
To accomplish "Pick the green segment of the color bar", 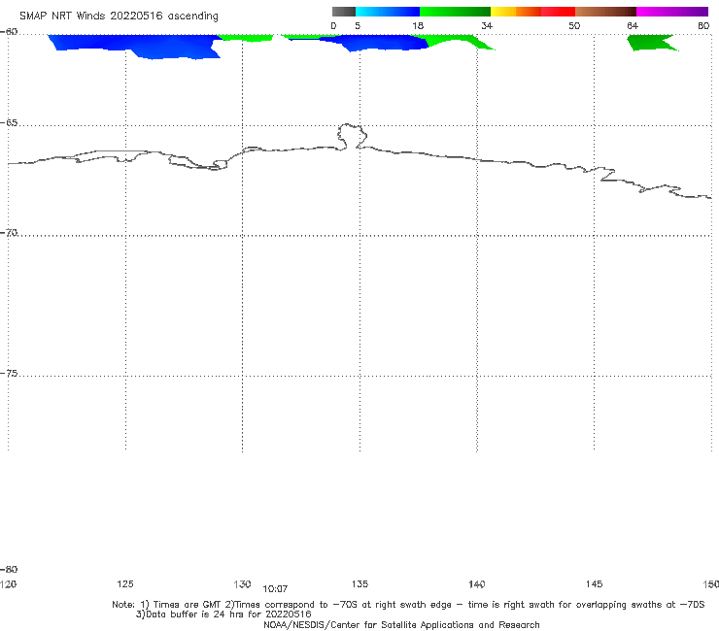I will (455, 12).
